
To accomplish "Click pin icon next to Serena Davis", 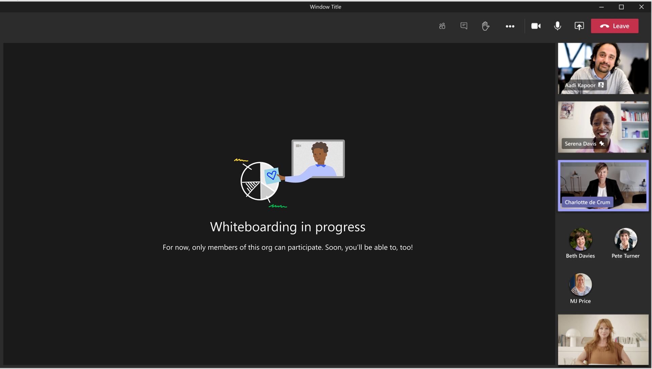I will pos(602,143).
